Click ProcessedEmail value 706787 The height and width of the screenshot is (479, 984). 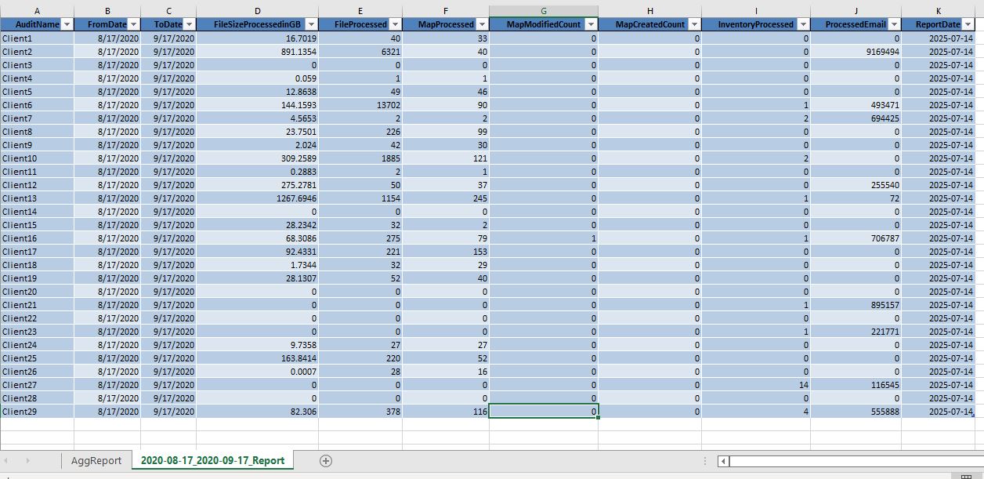point(856,238)
